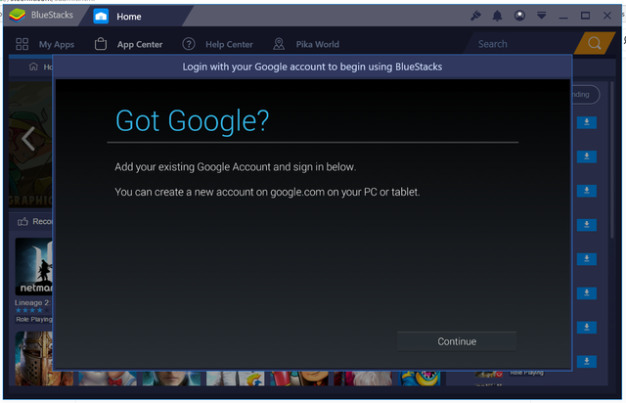Click the My Apps grid icon
This screenshot has height=403, width=626.
click(22, 44)
